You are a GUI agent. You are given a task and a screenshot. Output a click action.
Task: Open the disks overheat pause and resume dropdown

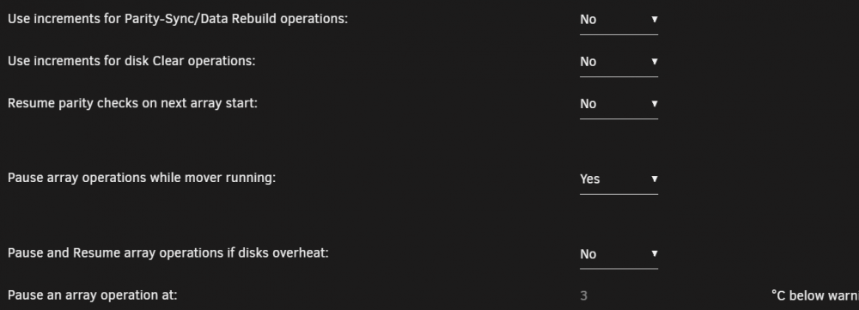point(618,254)
